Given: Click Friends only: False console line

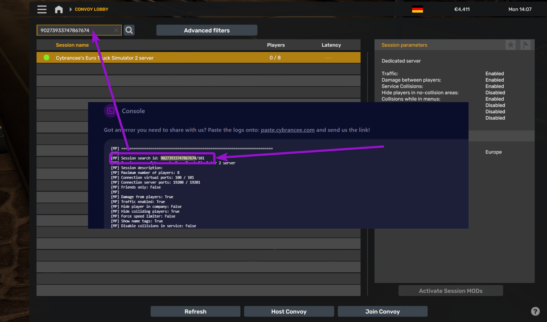Looking at the screenshot, I should [x=136, y=187].
